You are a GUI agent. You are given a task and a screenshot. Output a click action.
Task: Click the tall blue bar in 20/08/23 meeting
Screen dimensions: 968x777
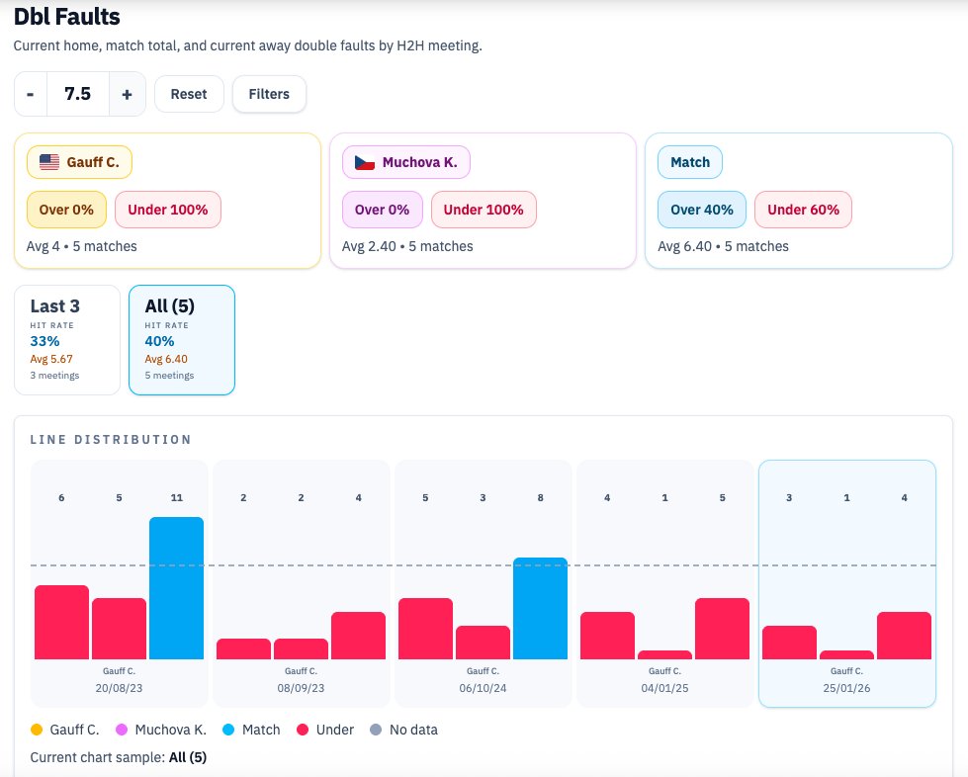pos(176,588)
